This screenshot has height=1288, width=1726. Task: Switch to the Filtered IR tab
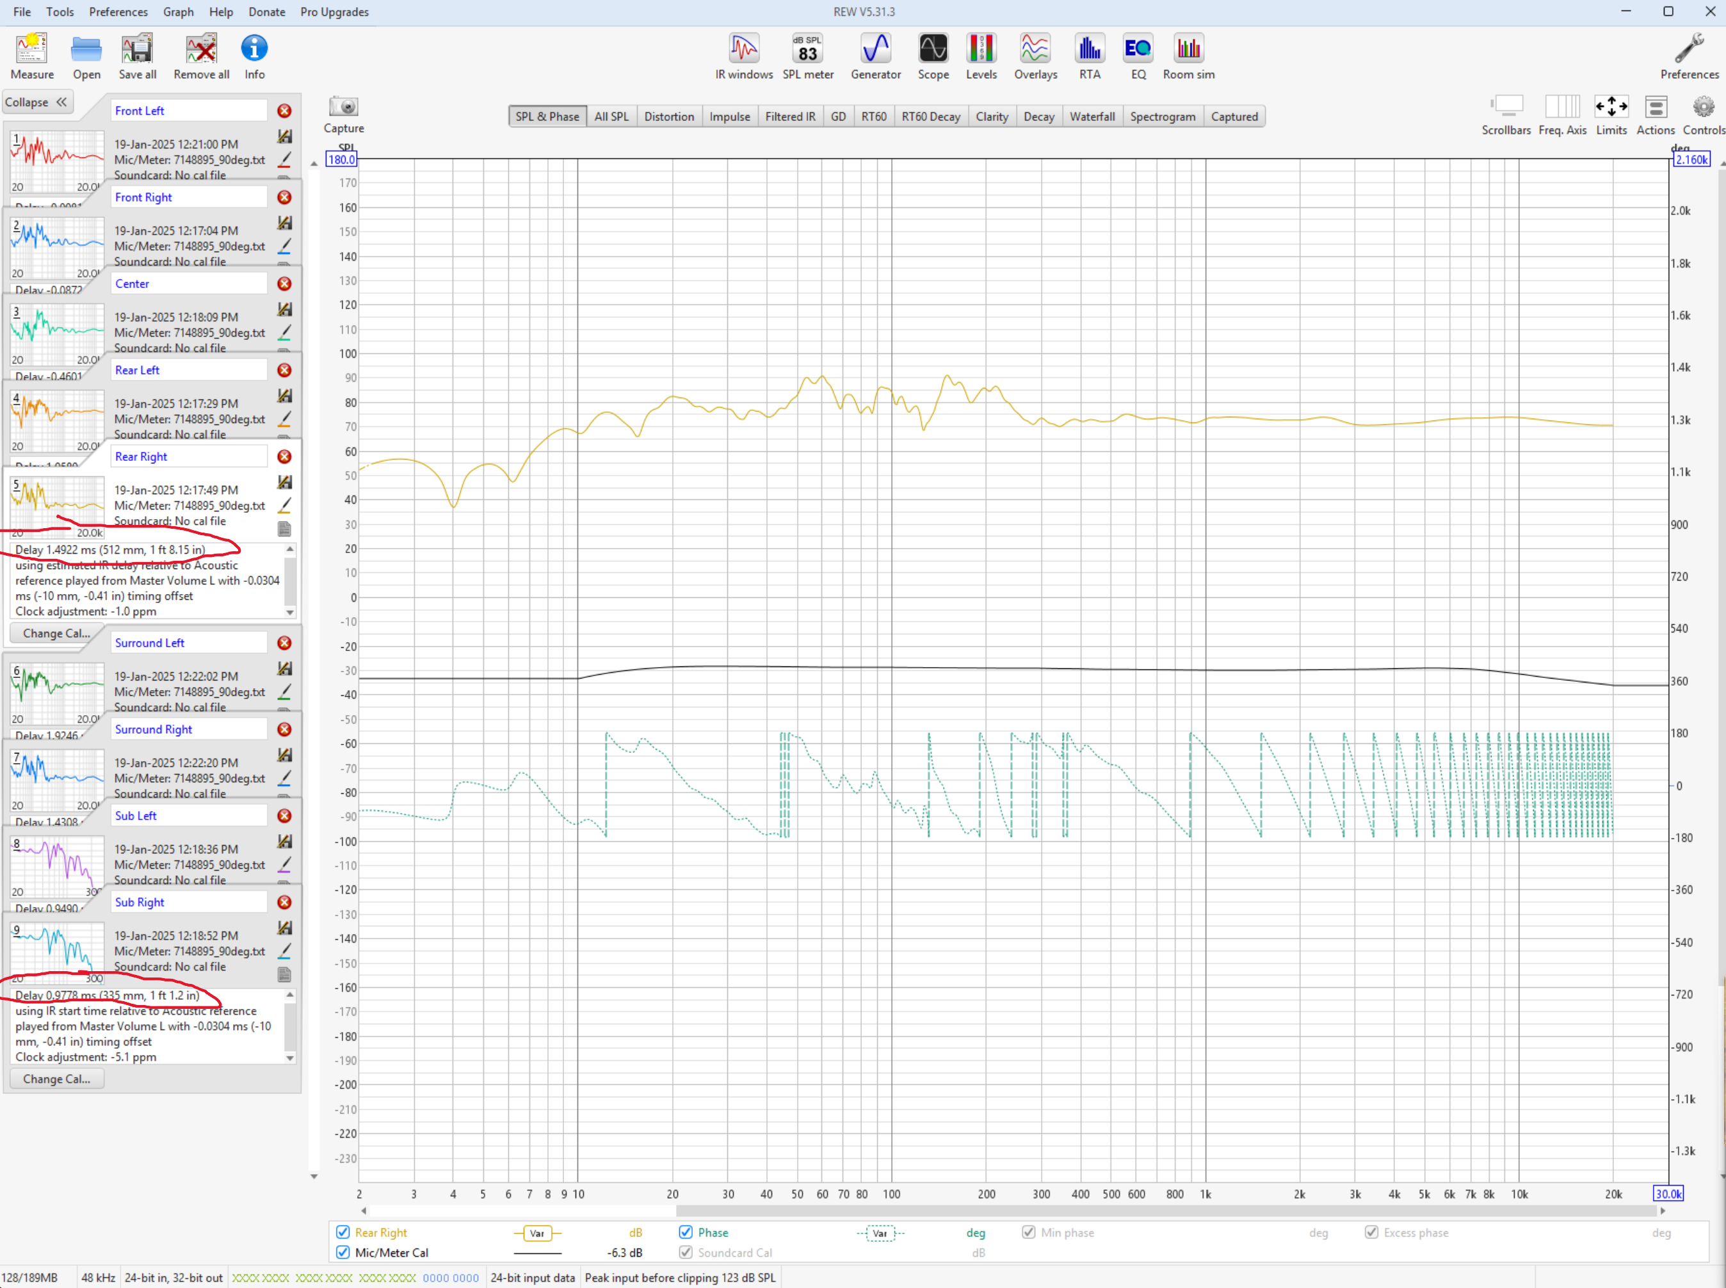[x=790, y=116]
